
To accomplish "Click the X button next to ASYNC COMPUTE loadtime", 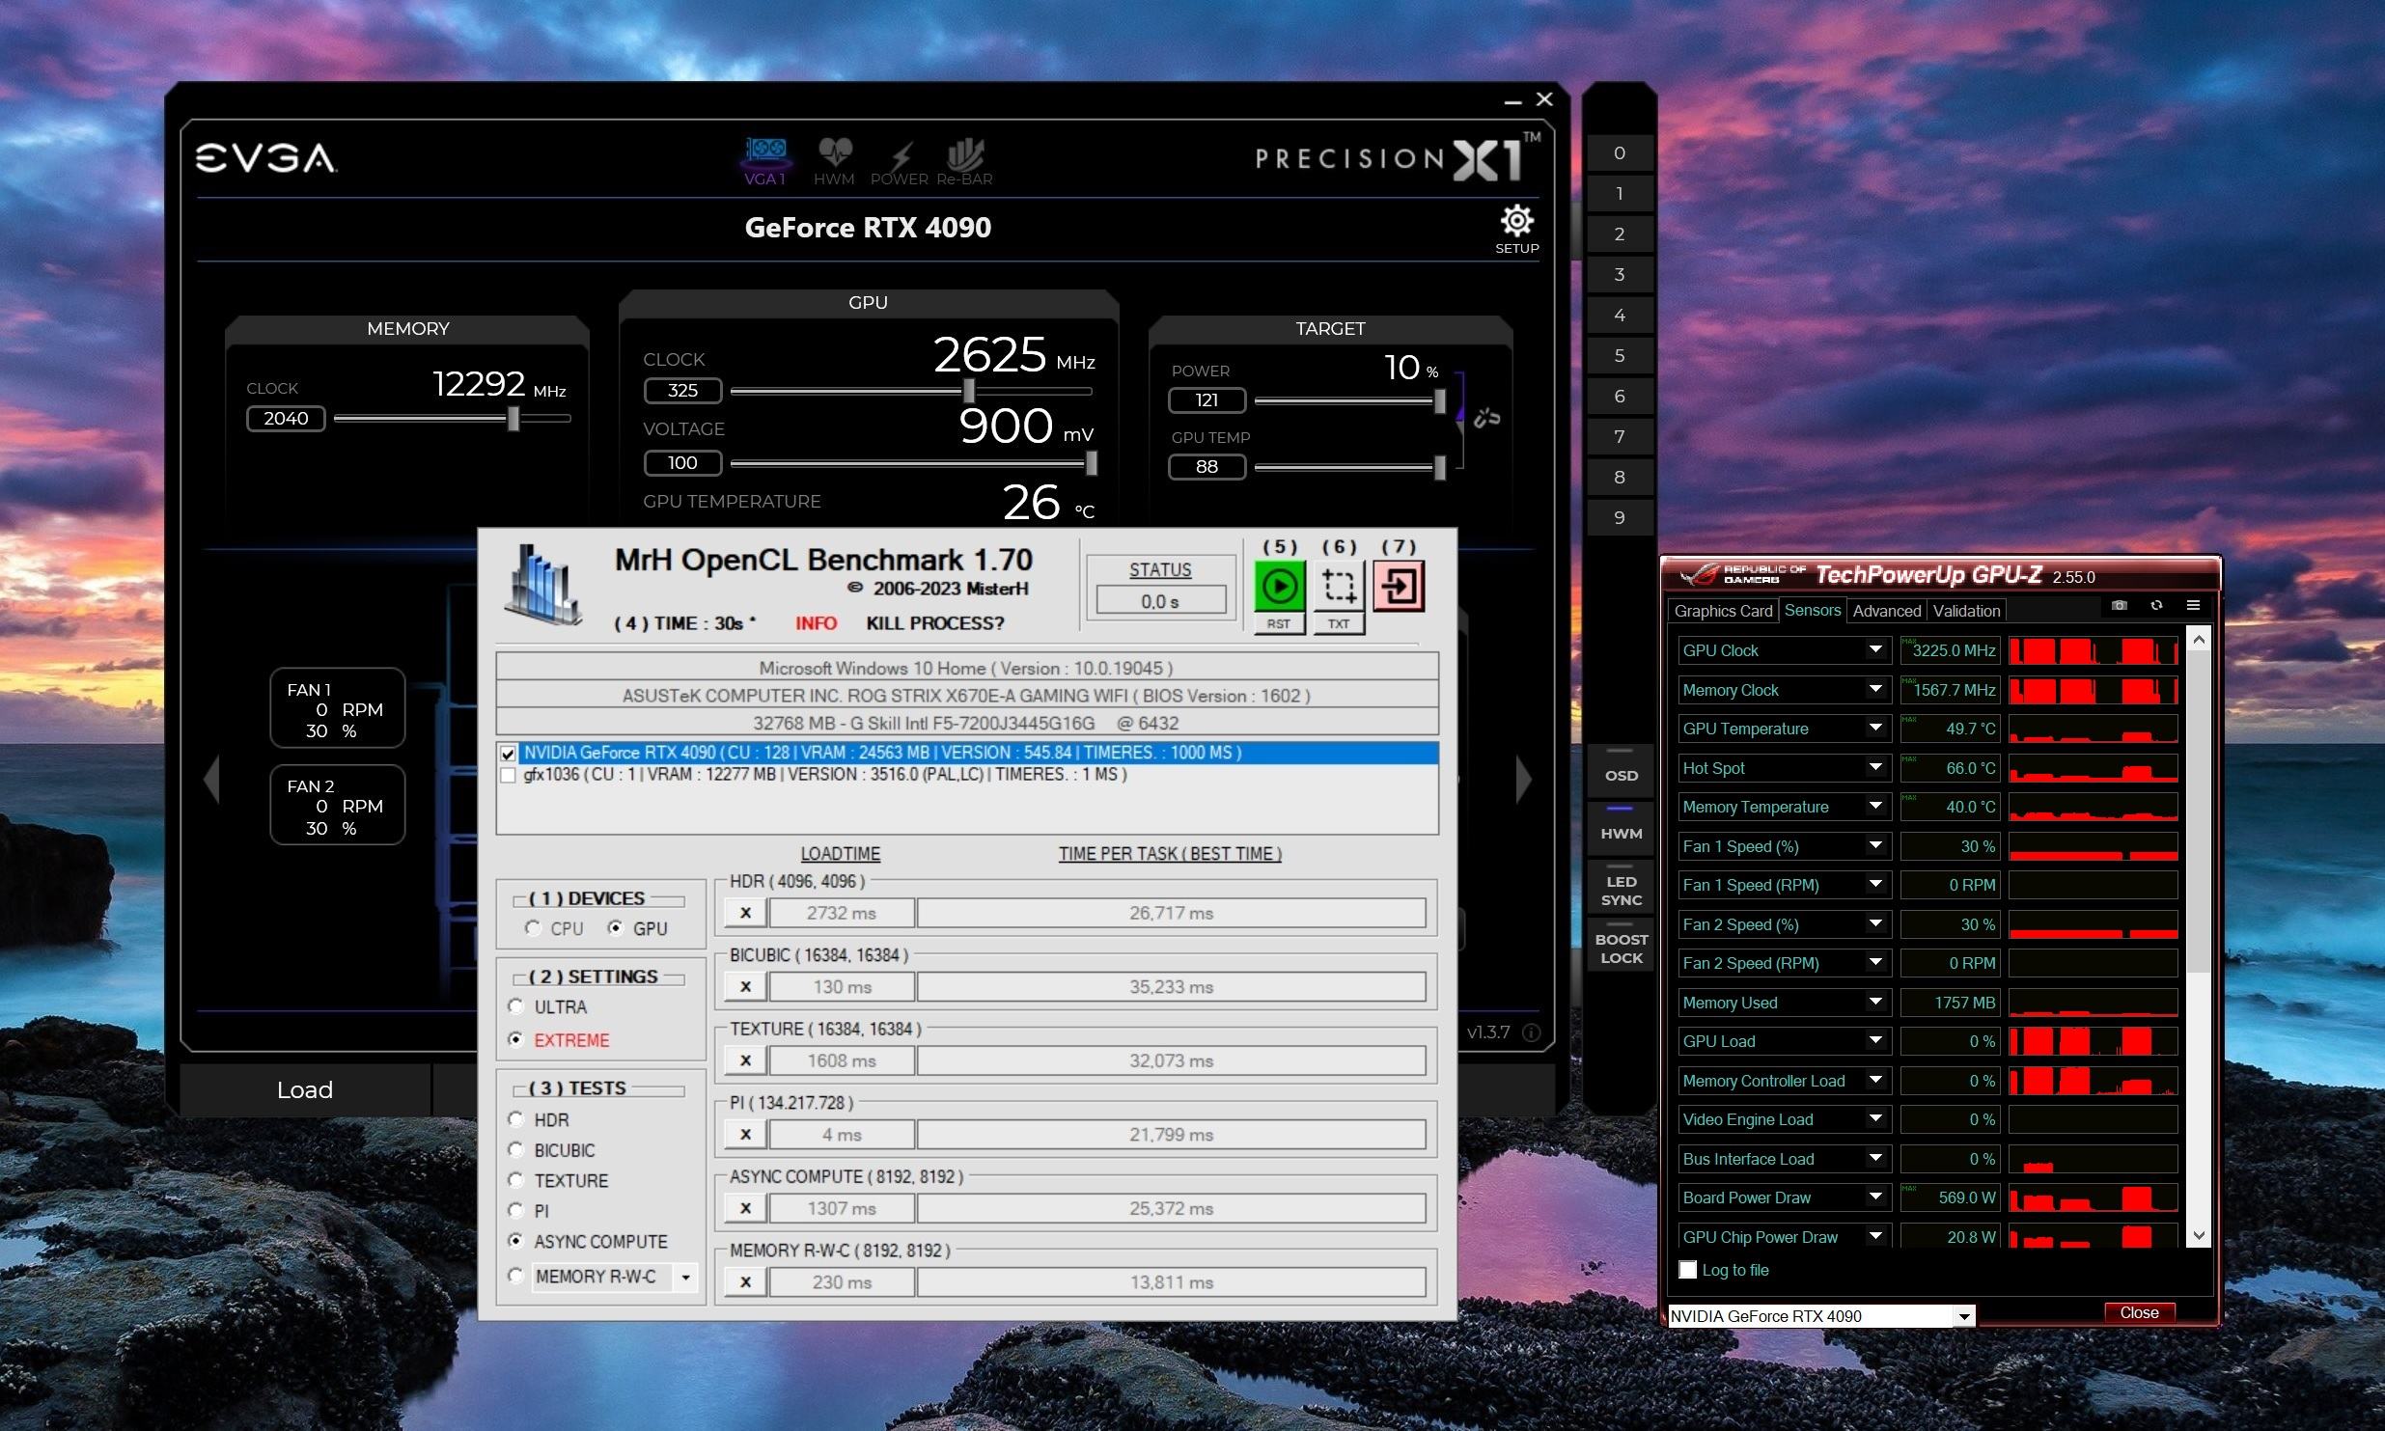I will coord(745,1208).
